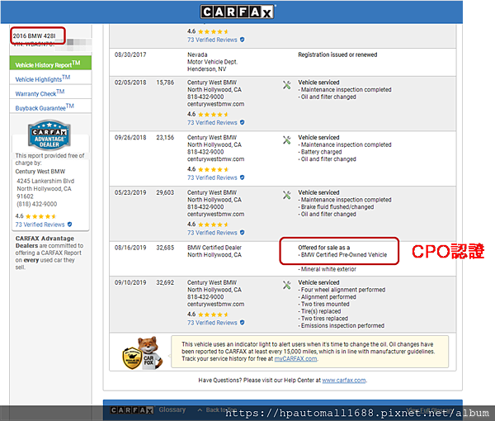The height and width of the screenshot is (421, 495).
Task: Click Four wheel alignment performed text
Action: pos(343,290)
